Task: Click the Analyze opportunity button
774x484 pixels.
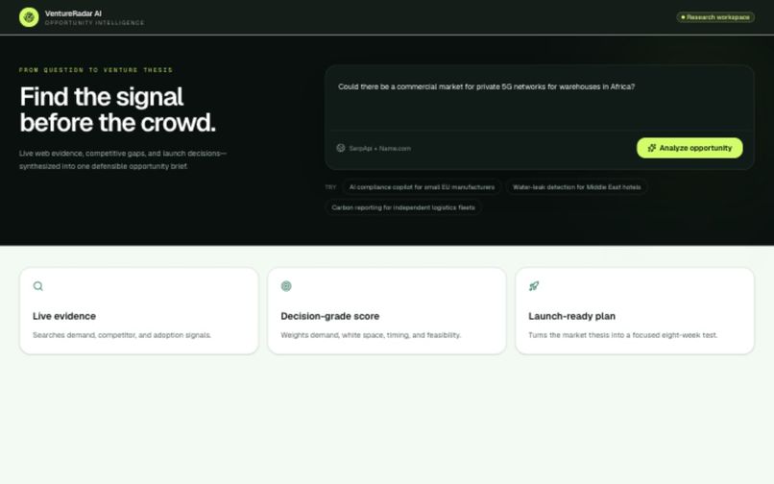Action: pyautogui.click(x=689, y=148)
